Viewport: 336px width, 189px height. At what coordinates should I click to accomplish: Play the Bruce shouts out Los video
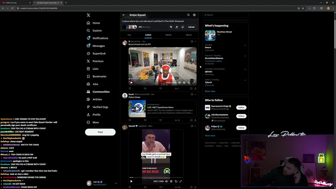[132, 83]
